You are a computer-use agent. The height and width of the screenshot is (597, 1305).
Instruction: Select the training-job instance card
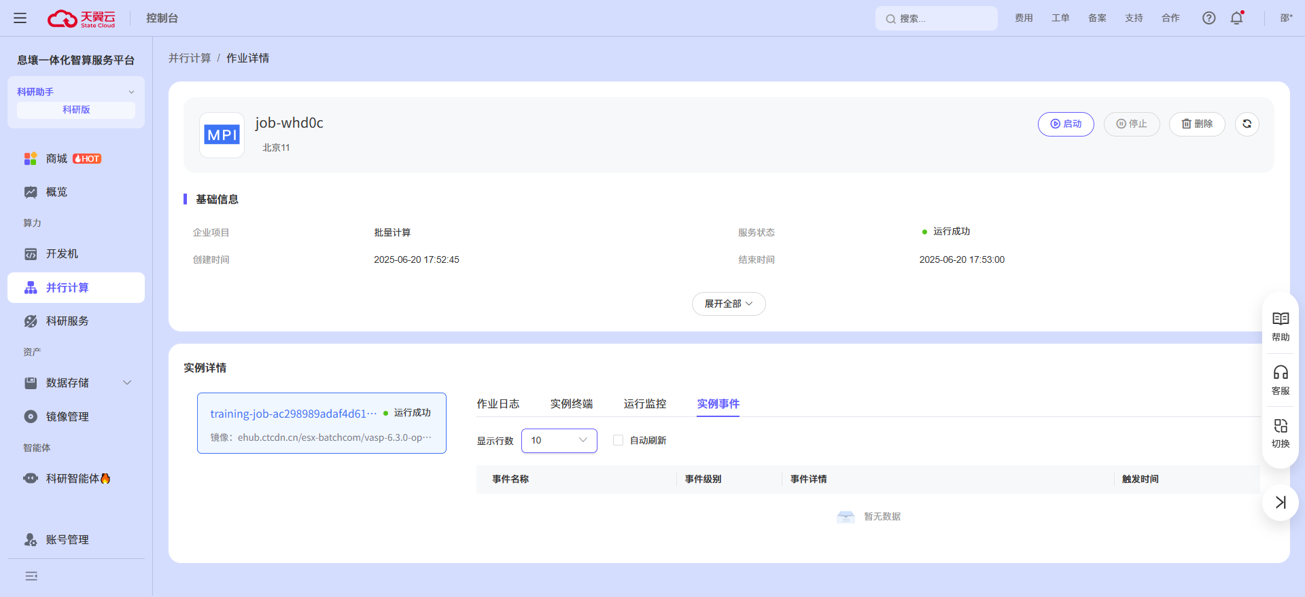coord(321,423)
